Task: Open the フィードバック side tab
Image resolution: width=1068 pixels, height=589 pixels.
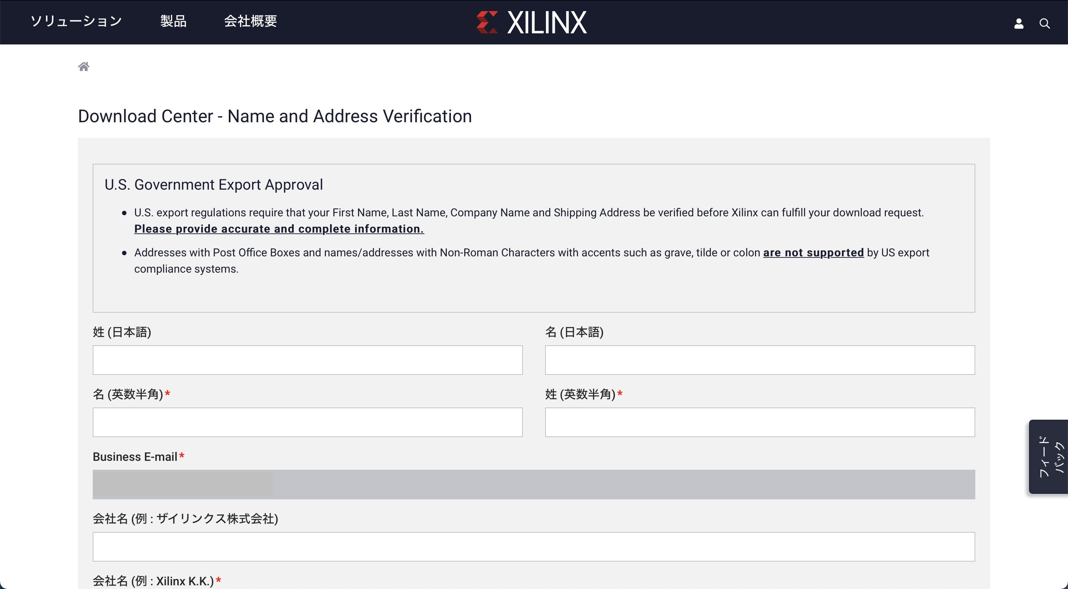Action: pyautogui.click(x=1048, y=456)
